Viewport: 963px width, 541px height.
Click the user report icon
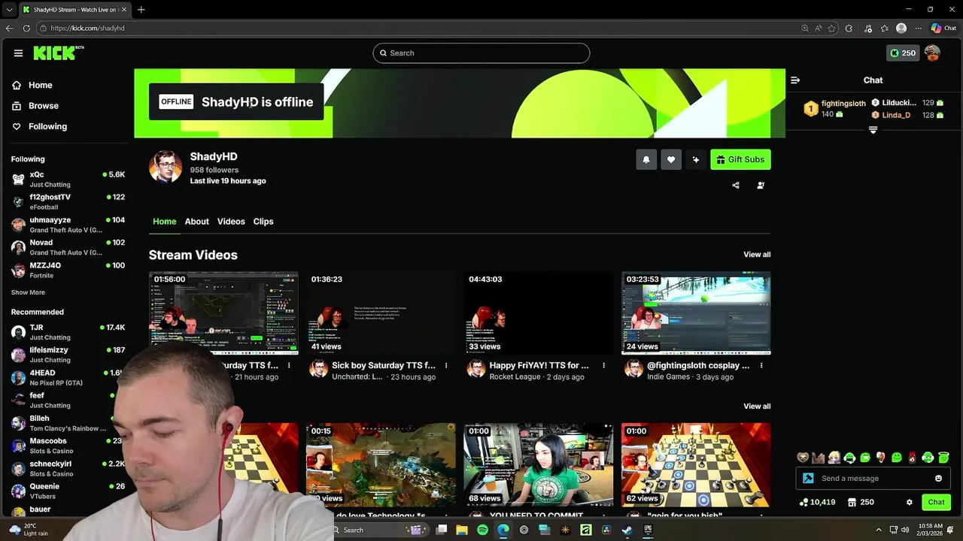coord(761,185)
